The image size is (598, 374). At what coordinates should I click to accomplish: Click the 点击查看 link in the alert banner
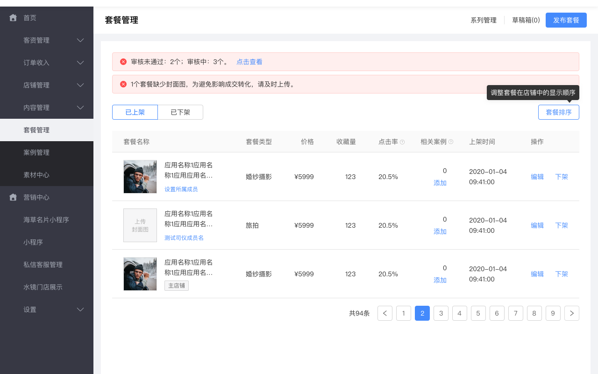click(x=249, y=61)
